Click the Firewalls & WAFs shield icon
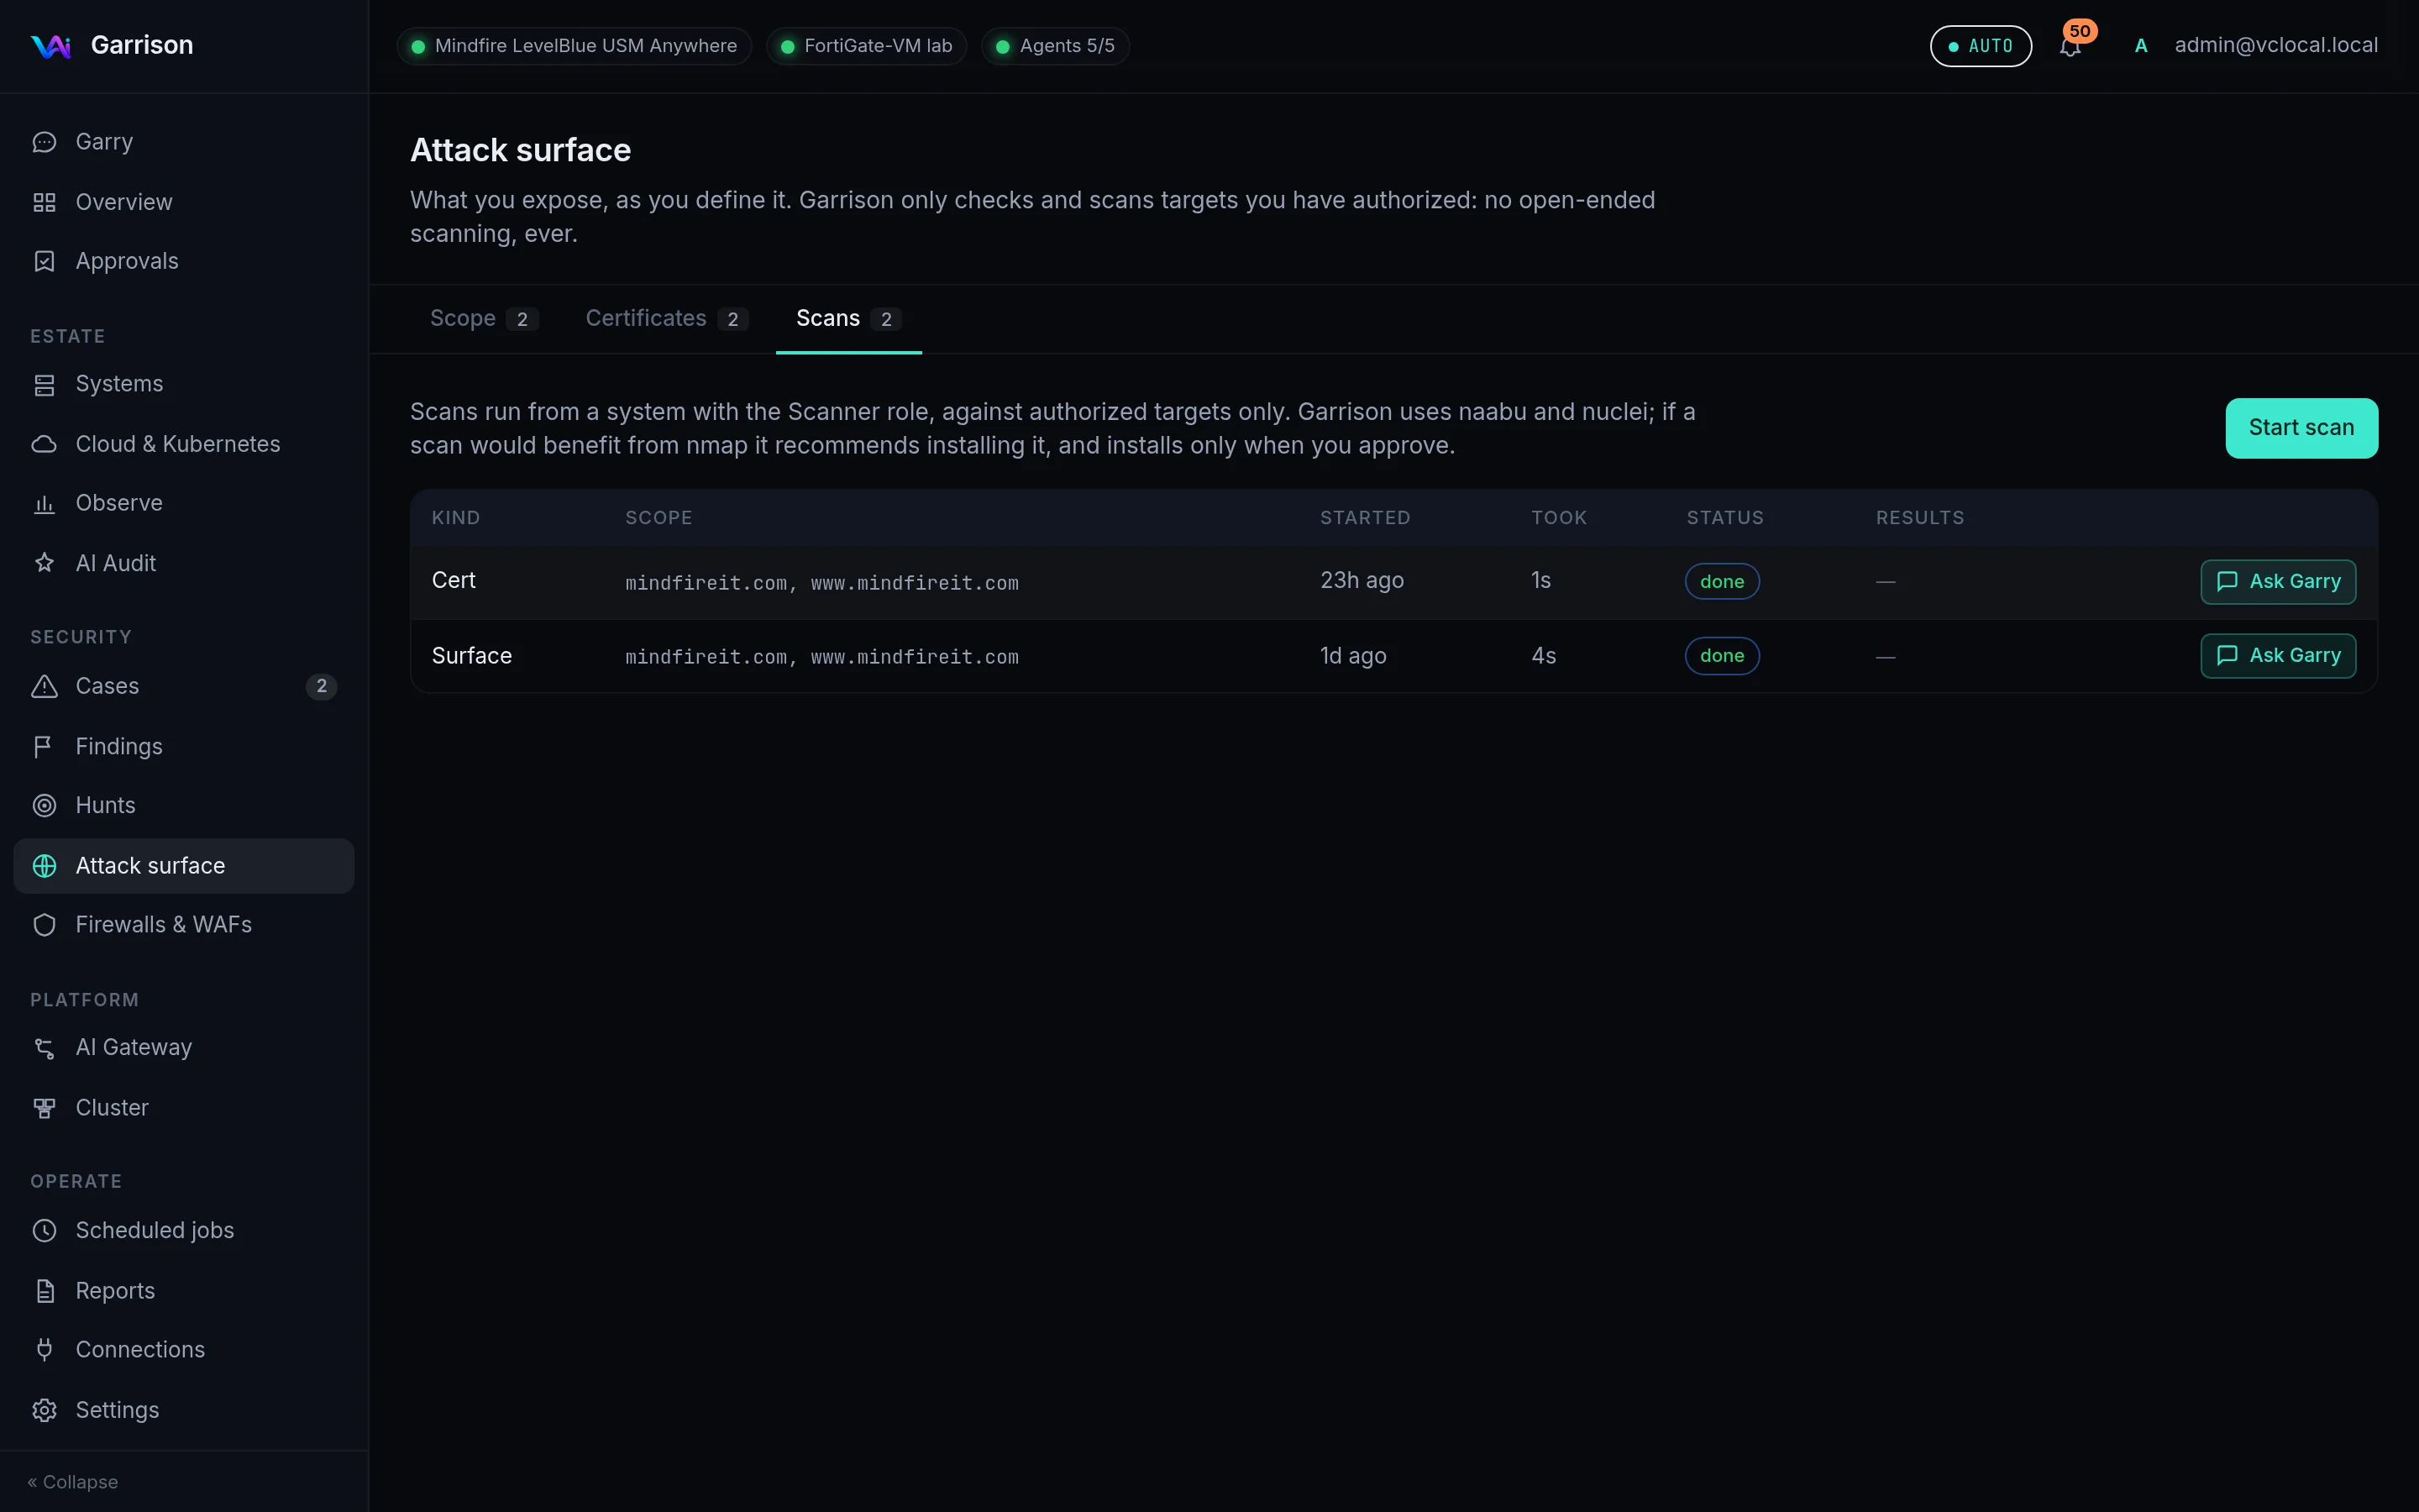 pyautogui.click(x=44, y=925)
